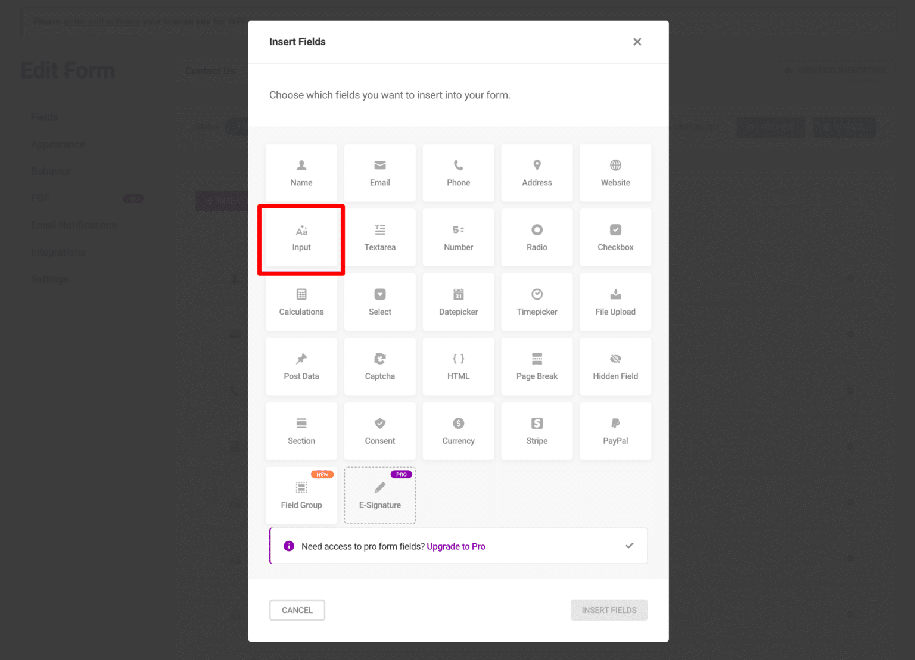
Task: Select the Select dropdown field
Action: tap(379, 301)
